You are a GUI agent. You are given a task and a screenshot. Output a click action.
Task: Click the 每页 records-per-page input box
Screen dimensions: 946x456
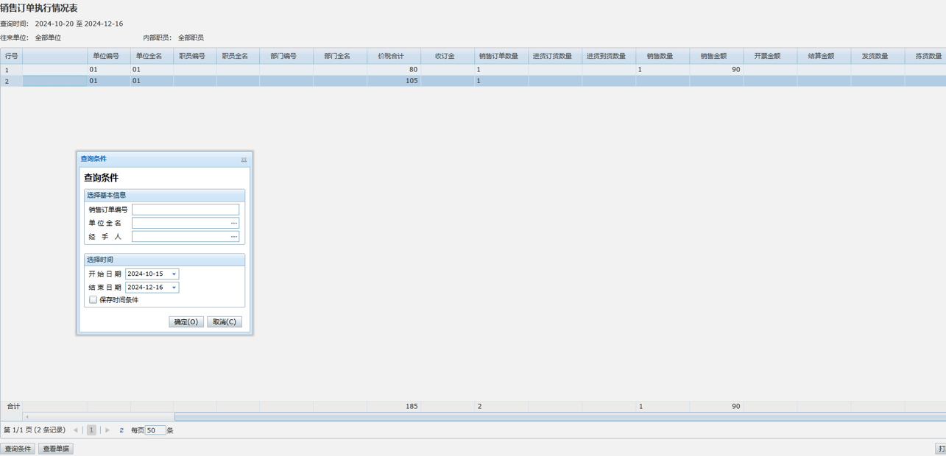click(155, 430)
